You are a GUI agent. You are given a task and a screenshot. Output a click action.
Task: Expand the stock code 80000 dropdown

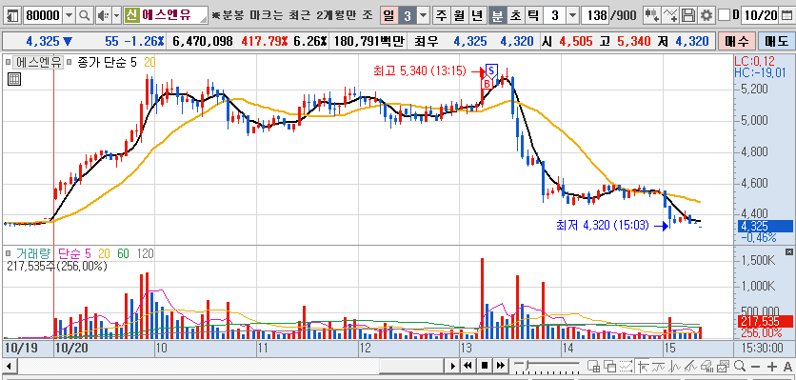tap(70, 16)
